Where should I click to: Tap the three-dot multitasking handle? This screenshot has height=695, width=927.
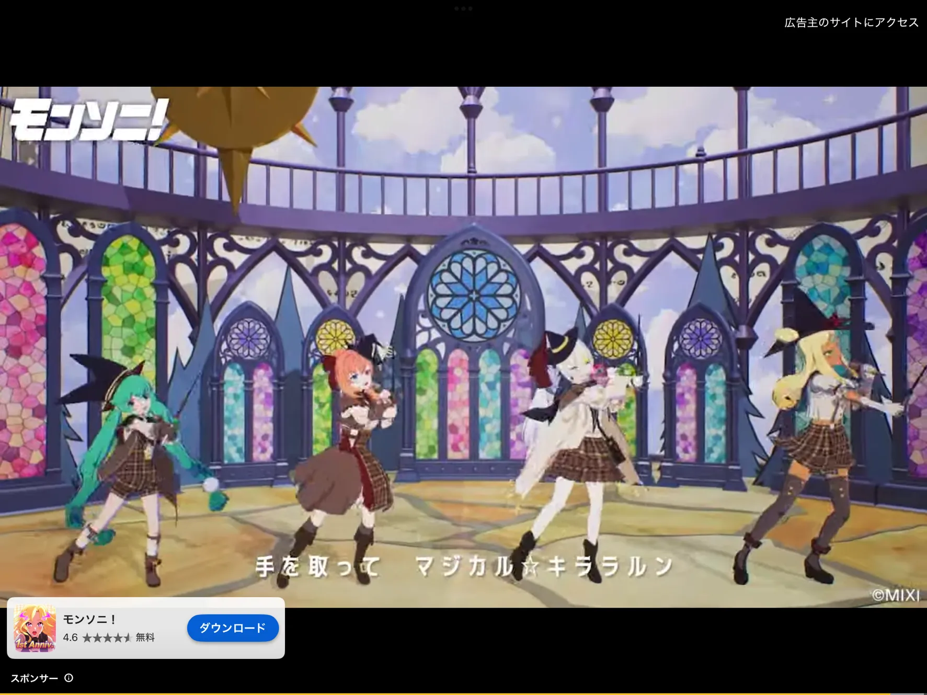(463, 8)
